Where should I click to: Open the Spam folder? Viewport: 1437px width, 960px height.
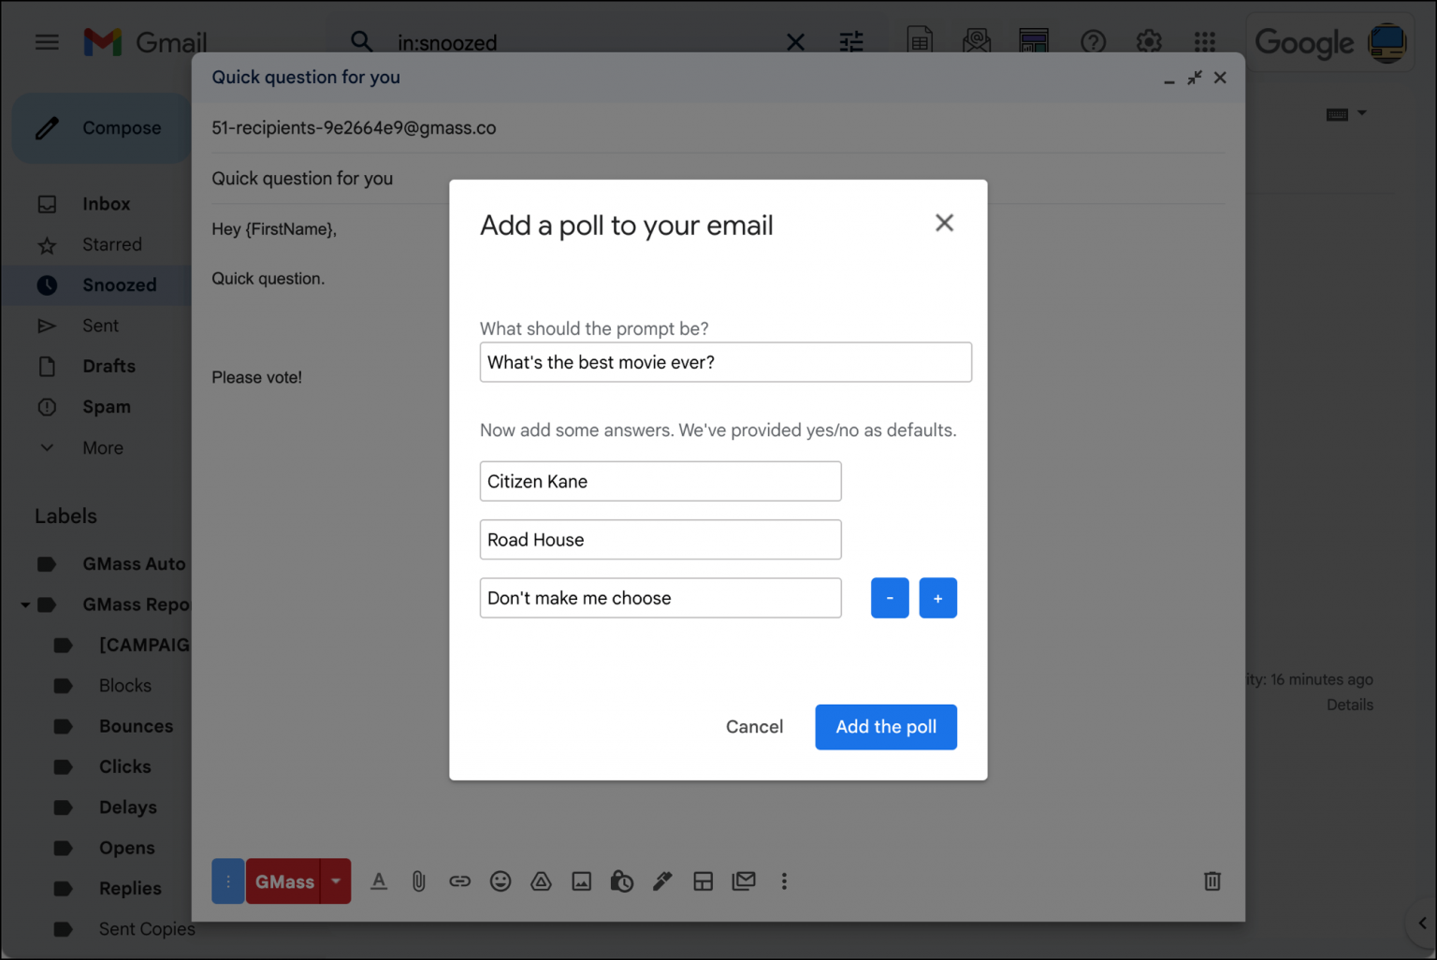point(106,406)
